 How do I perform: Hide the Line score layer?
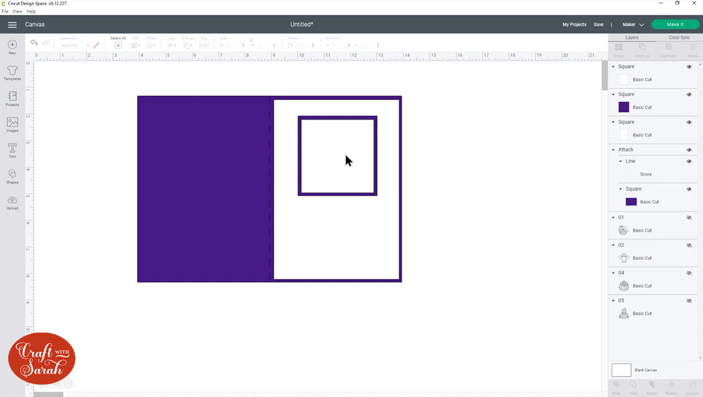tap(689, 161)
